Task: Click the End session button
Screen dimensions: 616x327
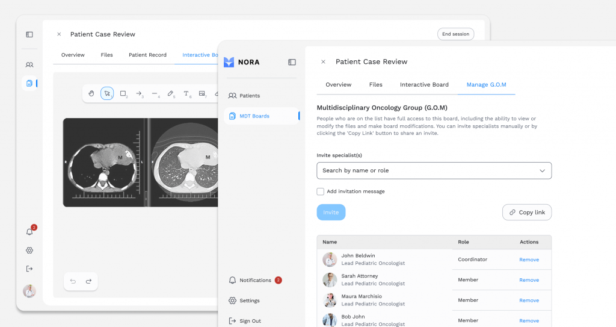Action: (456, 34)
